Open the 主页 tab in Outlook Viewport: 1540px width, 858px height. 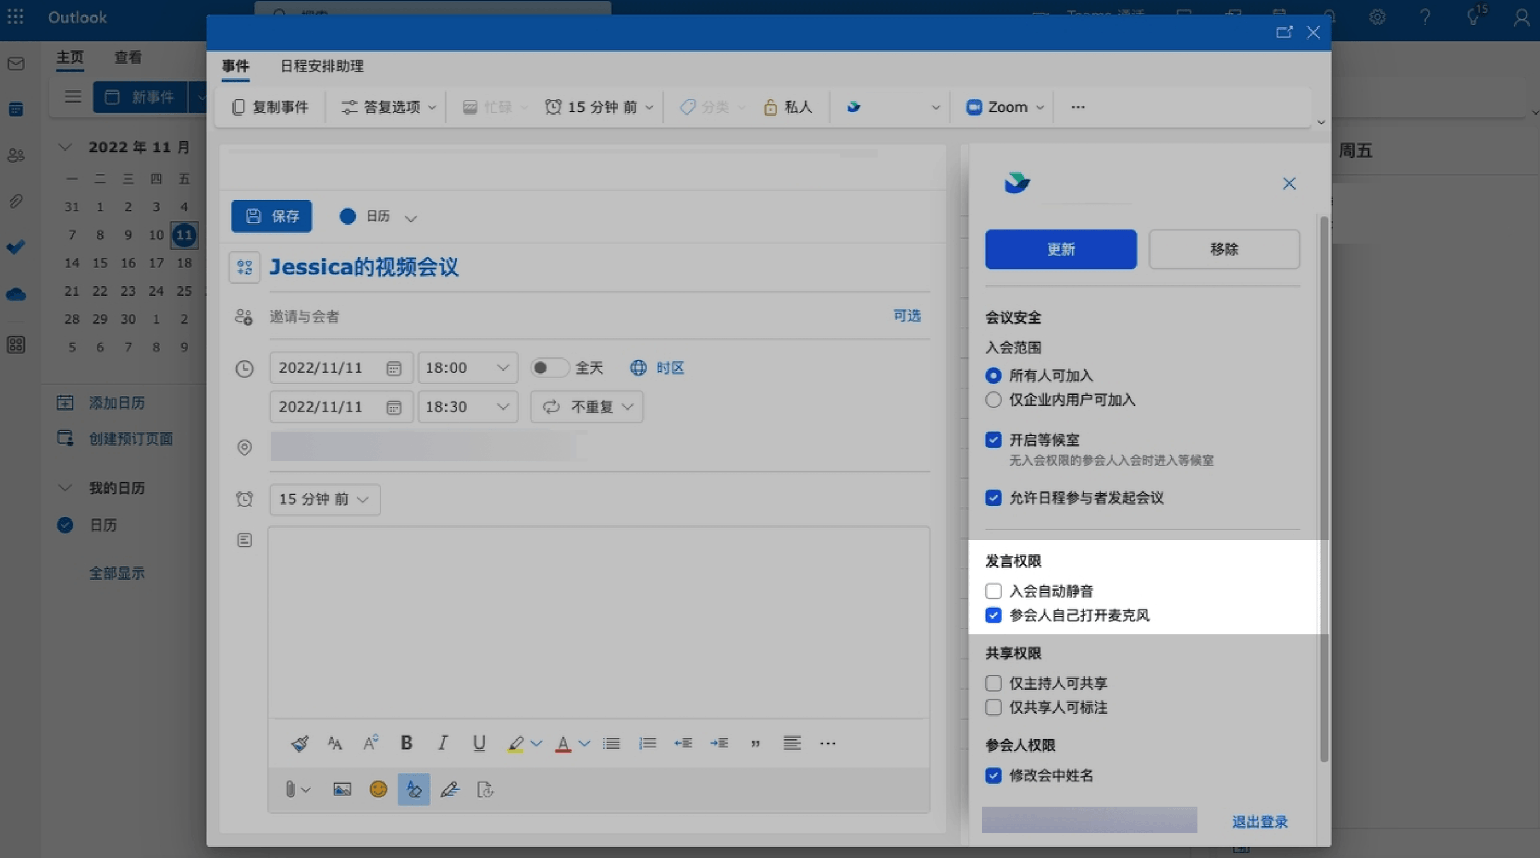pyautogui.click(x=70, y=57)
